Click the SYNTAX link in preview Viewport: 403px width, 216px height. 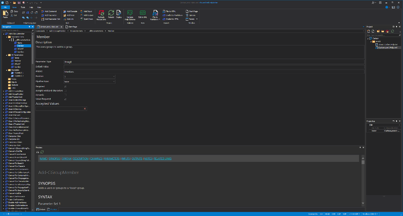66,159
